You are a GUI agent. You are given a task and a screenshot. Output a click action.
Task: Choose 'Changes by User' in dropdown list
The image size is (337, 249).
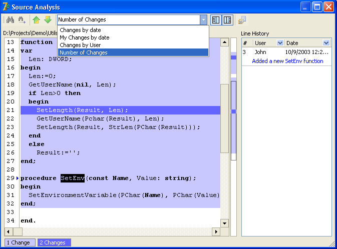(x=80, y=45)
